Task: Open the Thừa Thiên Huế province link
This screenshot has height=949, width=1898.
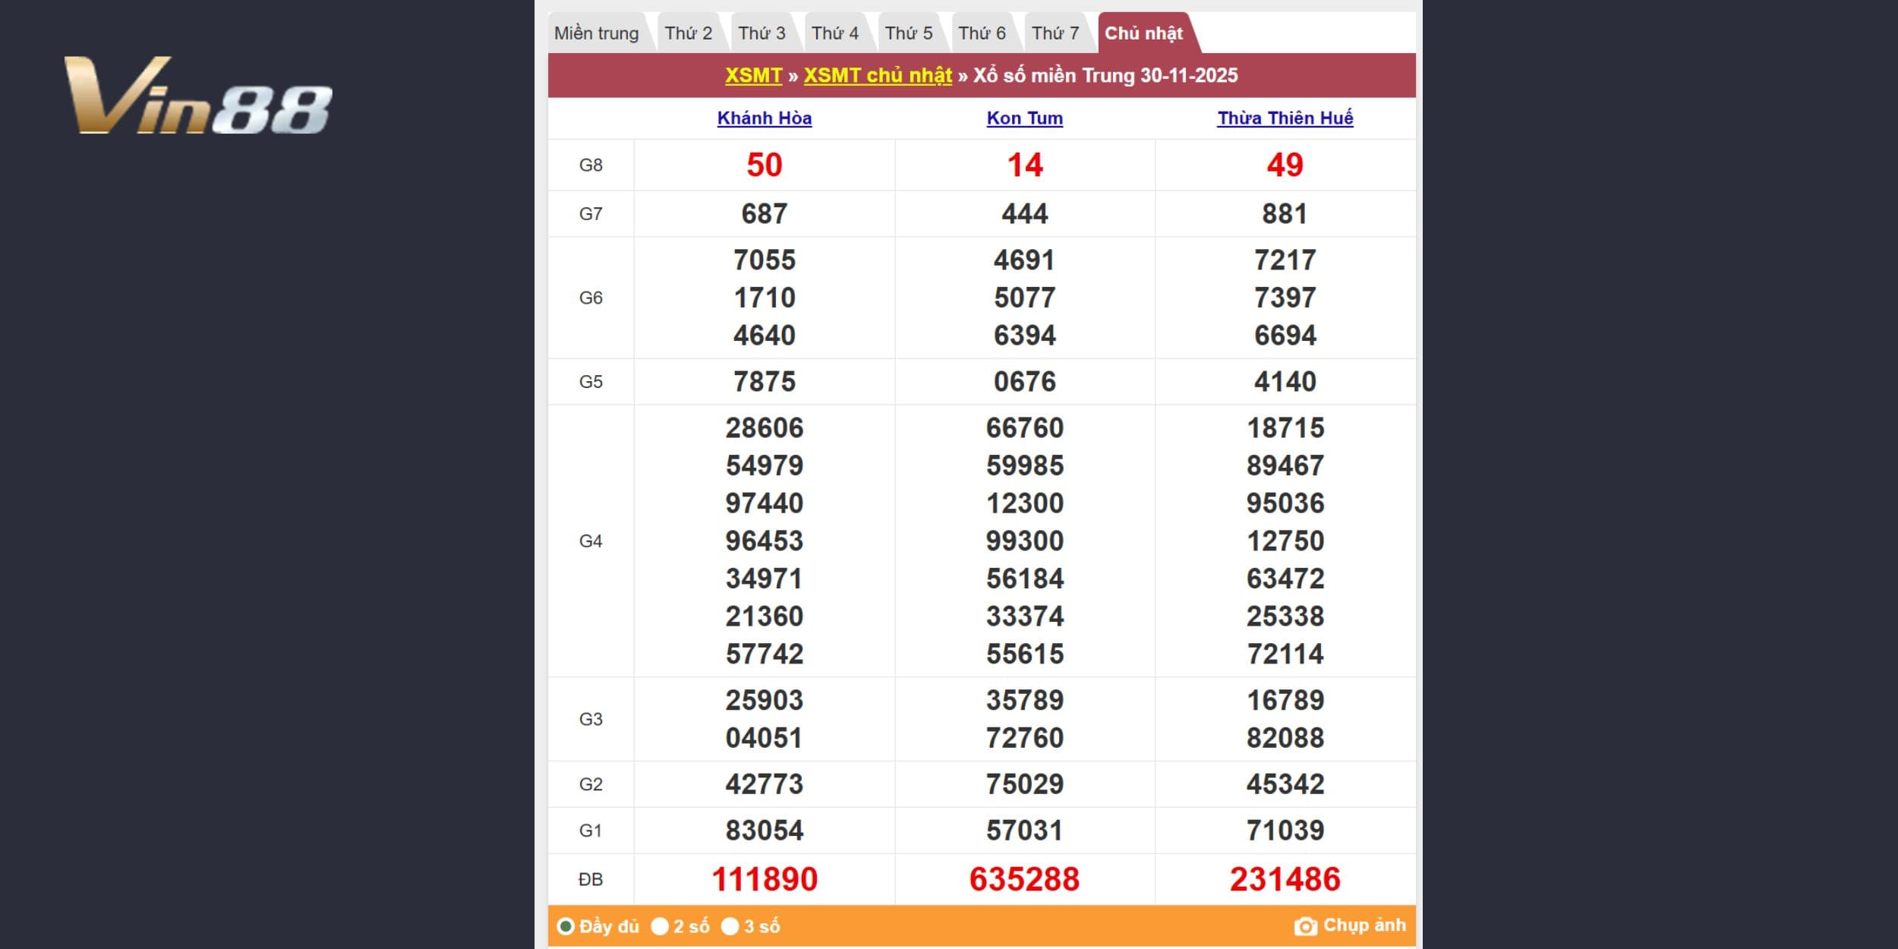Action: (x=1285, y=118)
